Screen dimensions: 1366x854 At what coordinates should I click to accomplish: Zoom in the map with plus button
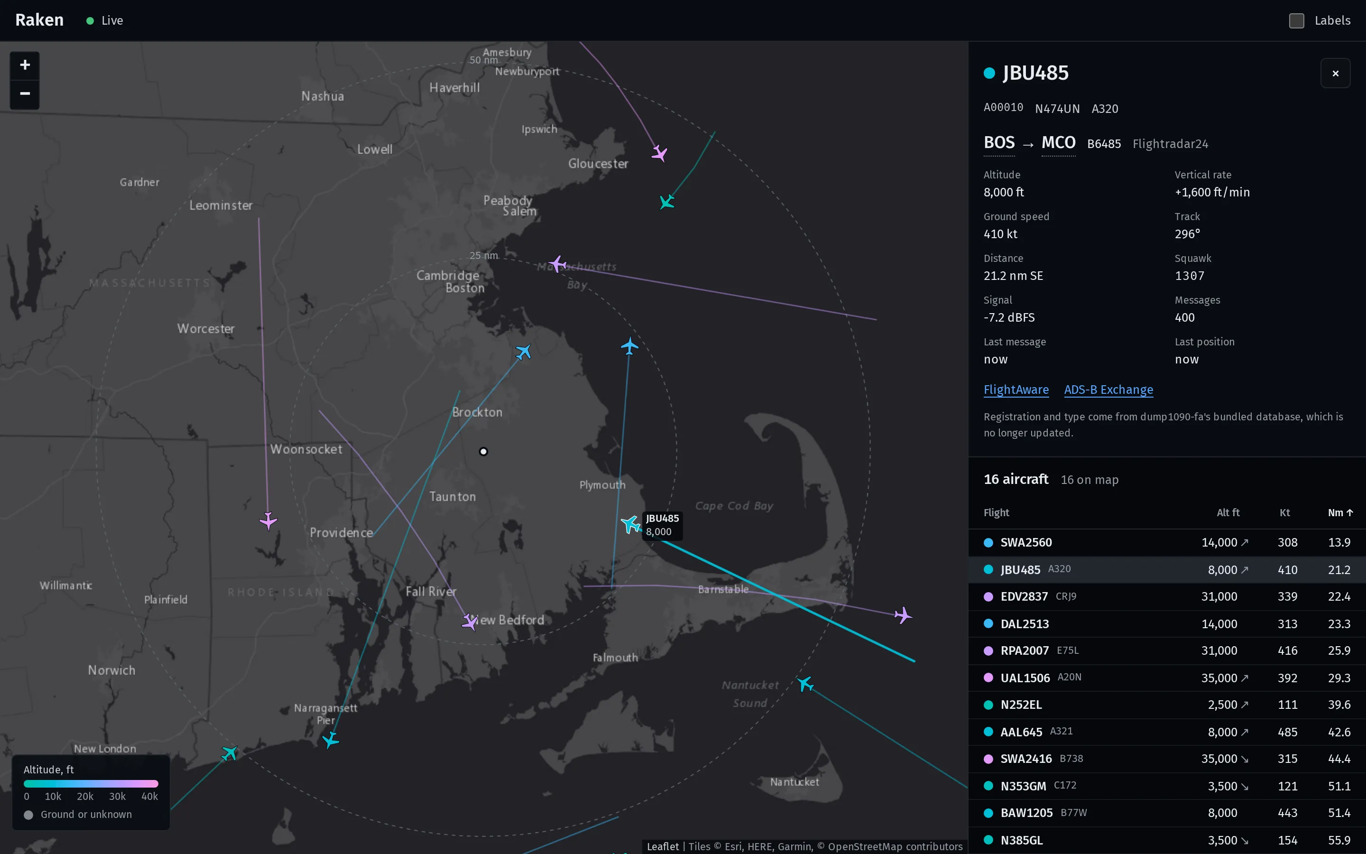[x=25, y=65]
